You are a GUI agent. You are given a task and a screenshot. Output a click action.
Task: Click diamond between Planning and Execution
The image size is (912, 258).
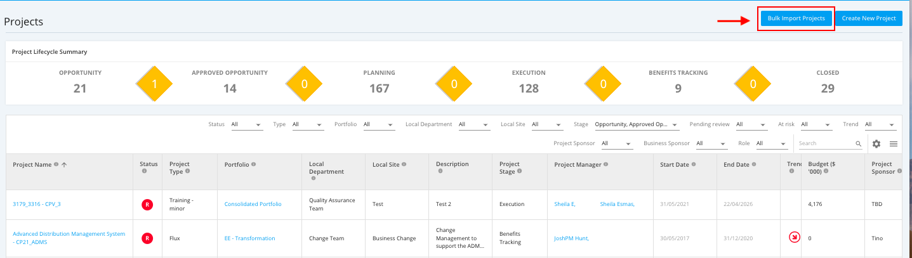[454, 84]
